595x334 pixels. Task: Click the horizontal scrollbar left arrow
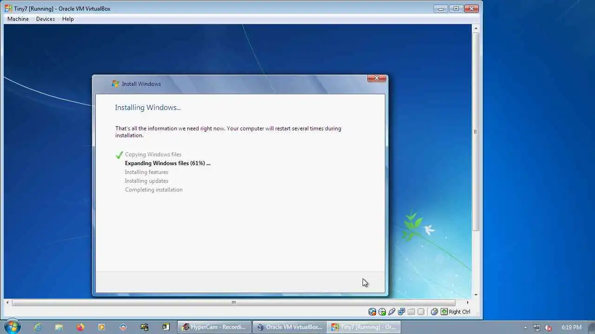[x=7, y=302]
